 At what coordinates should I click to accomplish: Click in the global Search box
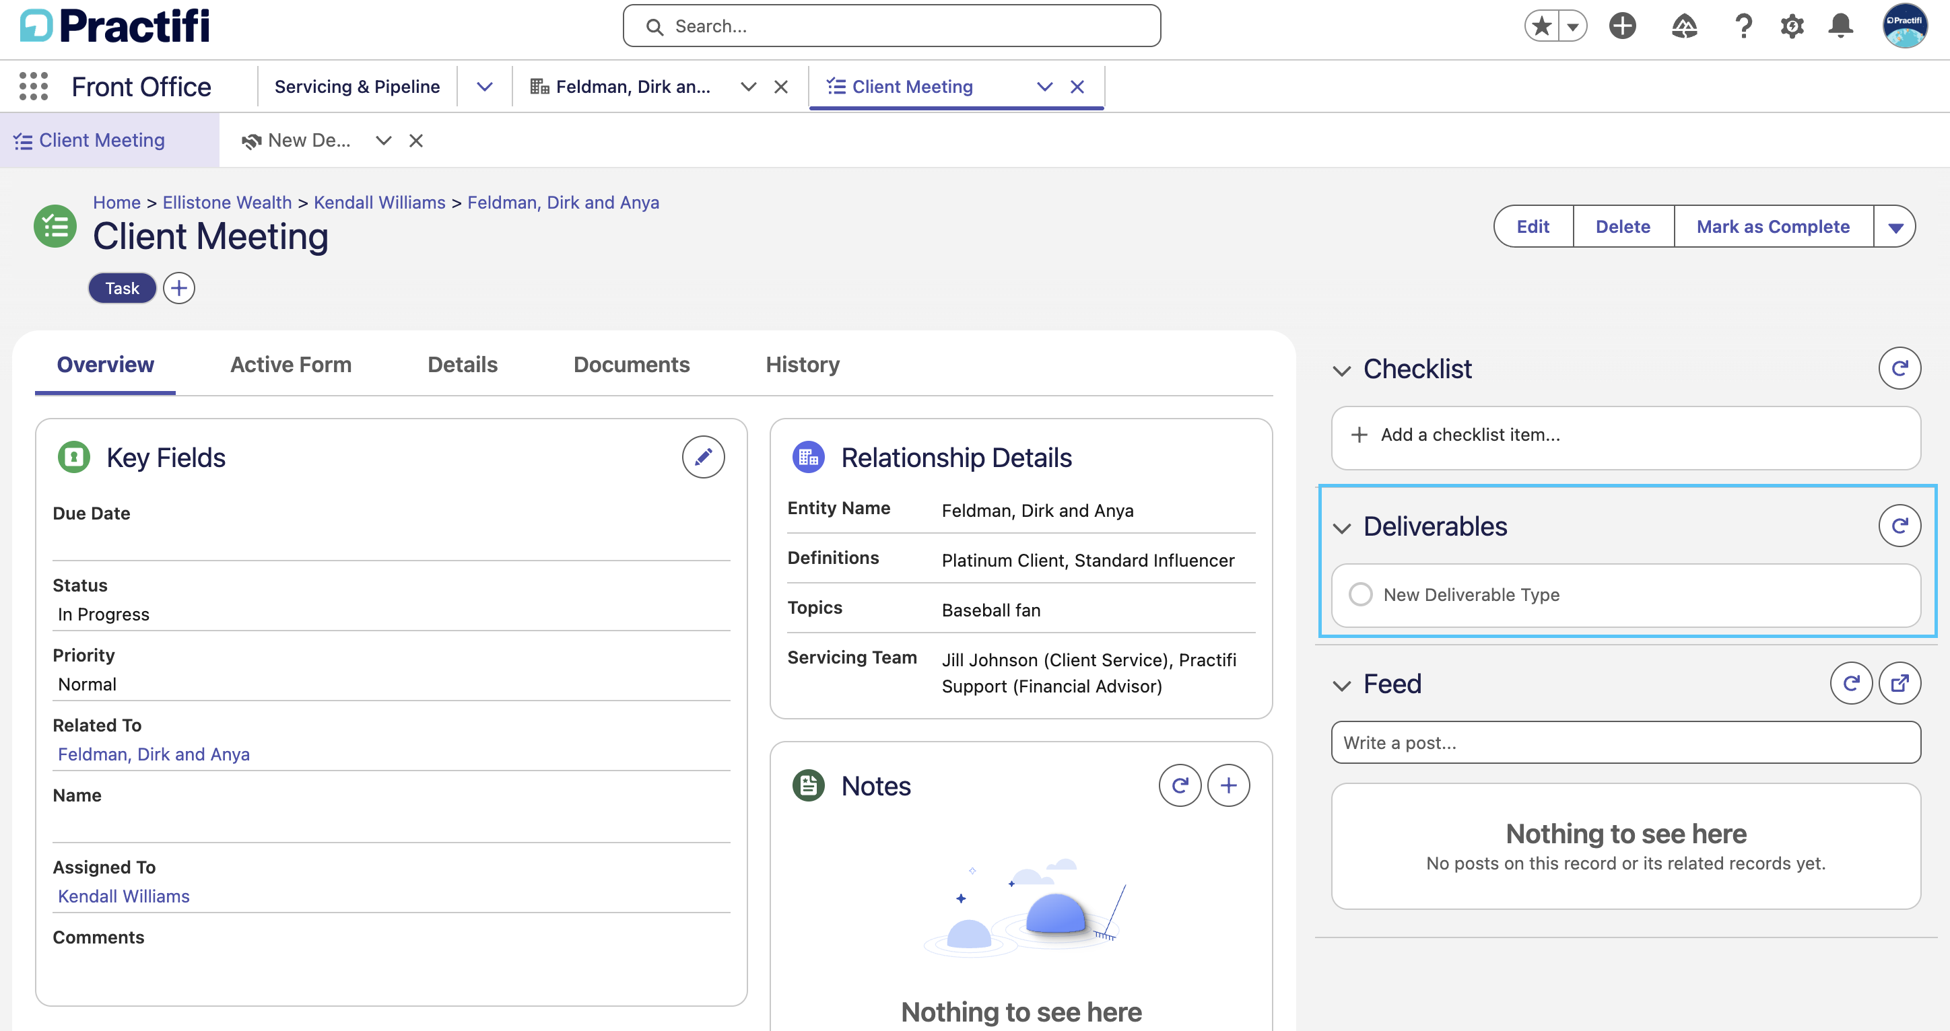(892, 26)
